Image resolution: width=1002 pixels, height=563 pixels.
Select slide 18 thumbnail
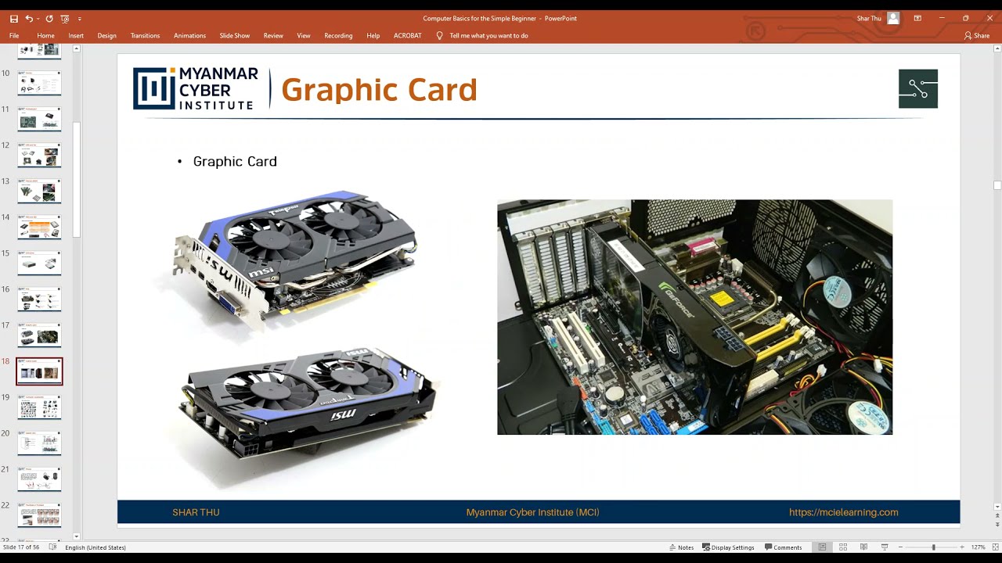[x=39, y=371]
